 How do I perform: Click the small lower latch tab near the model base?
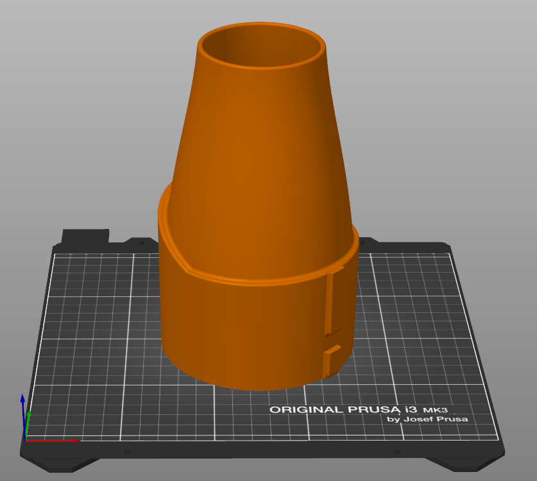[330, 359]
